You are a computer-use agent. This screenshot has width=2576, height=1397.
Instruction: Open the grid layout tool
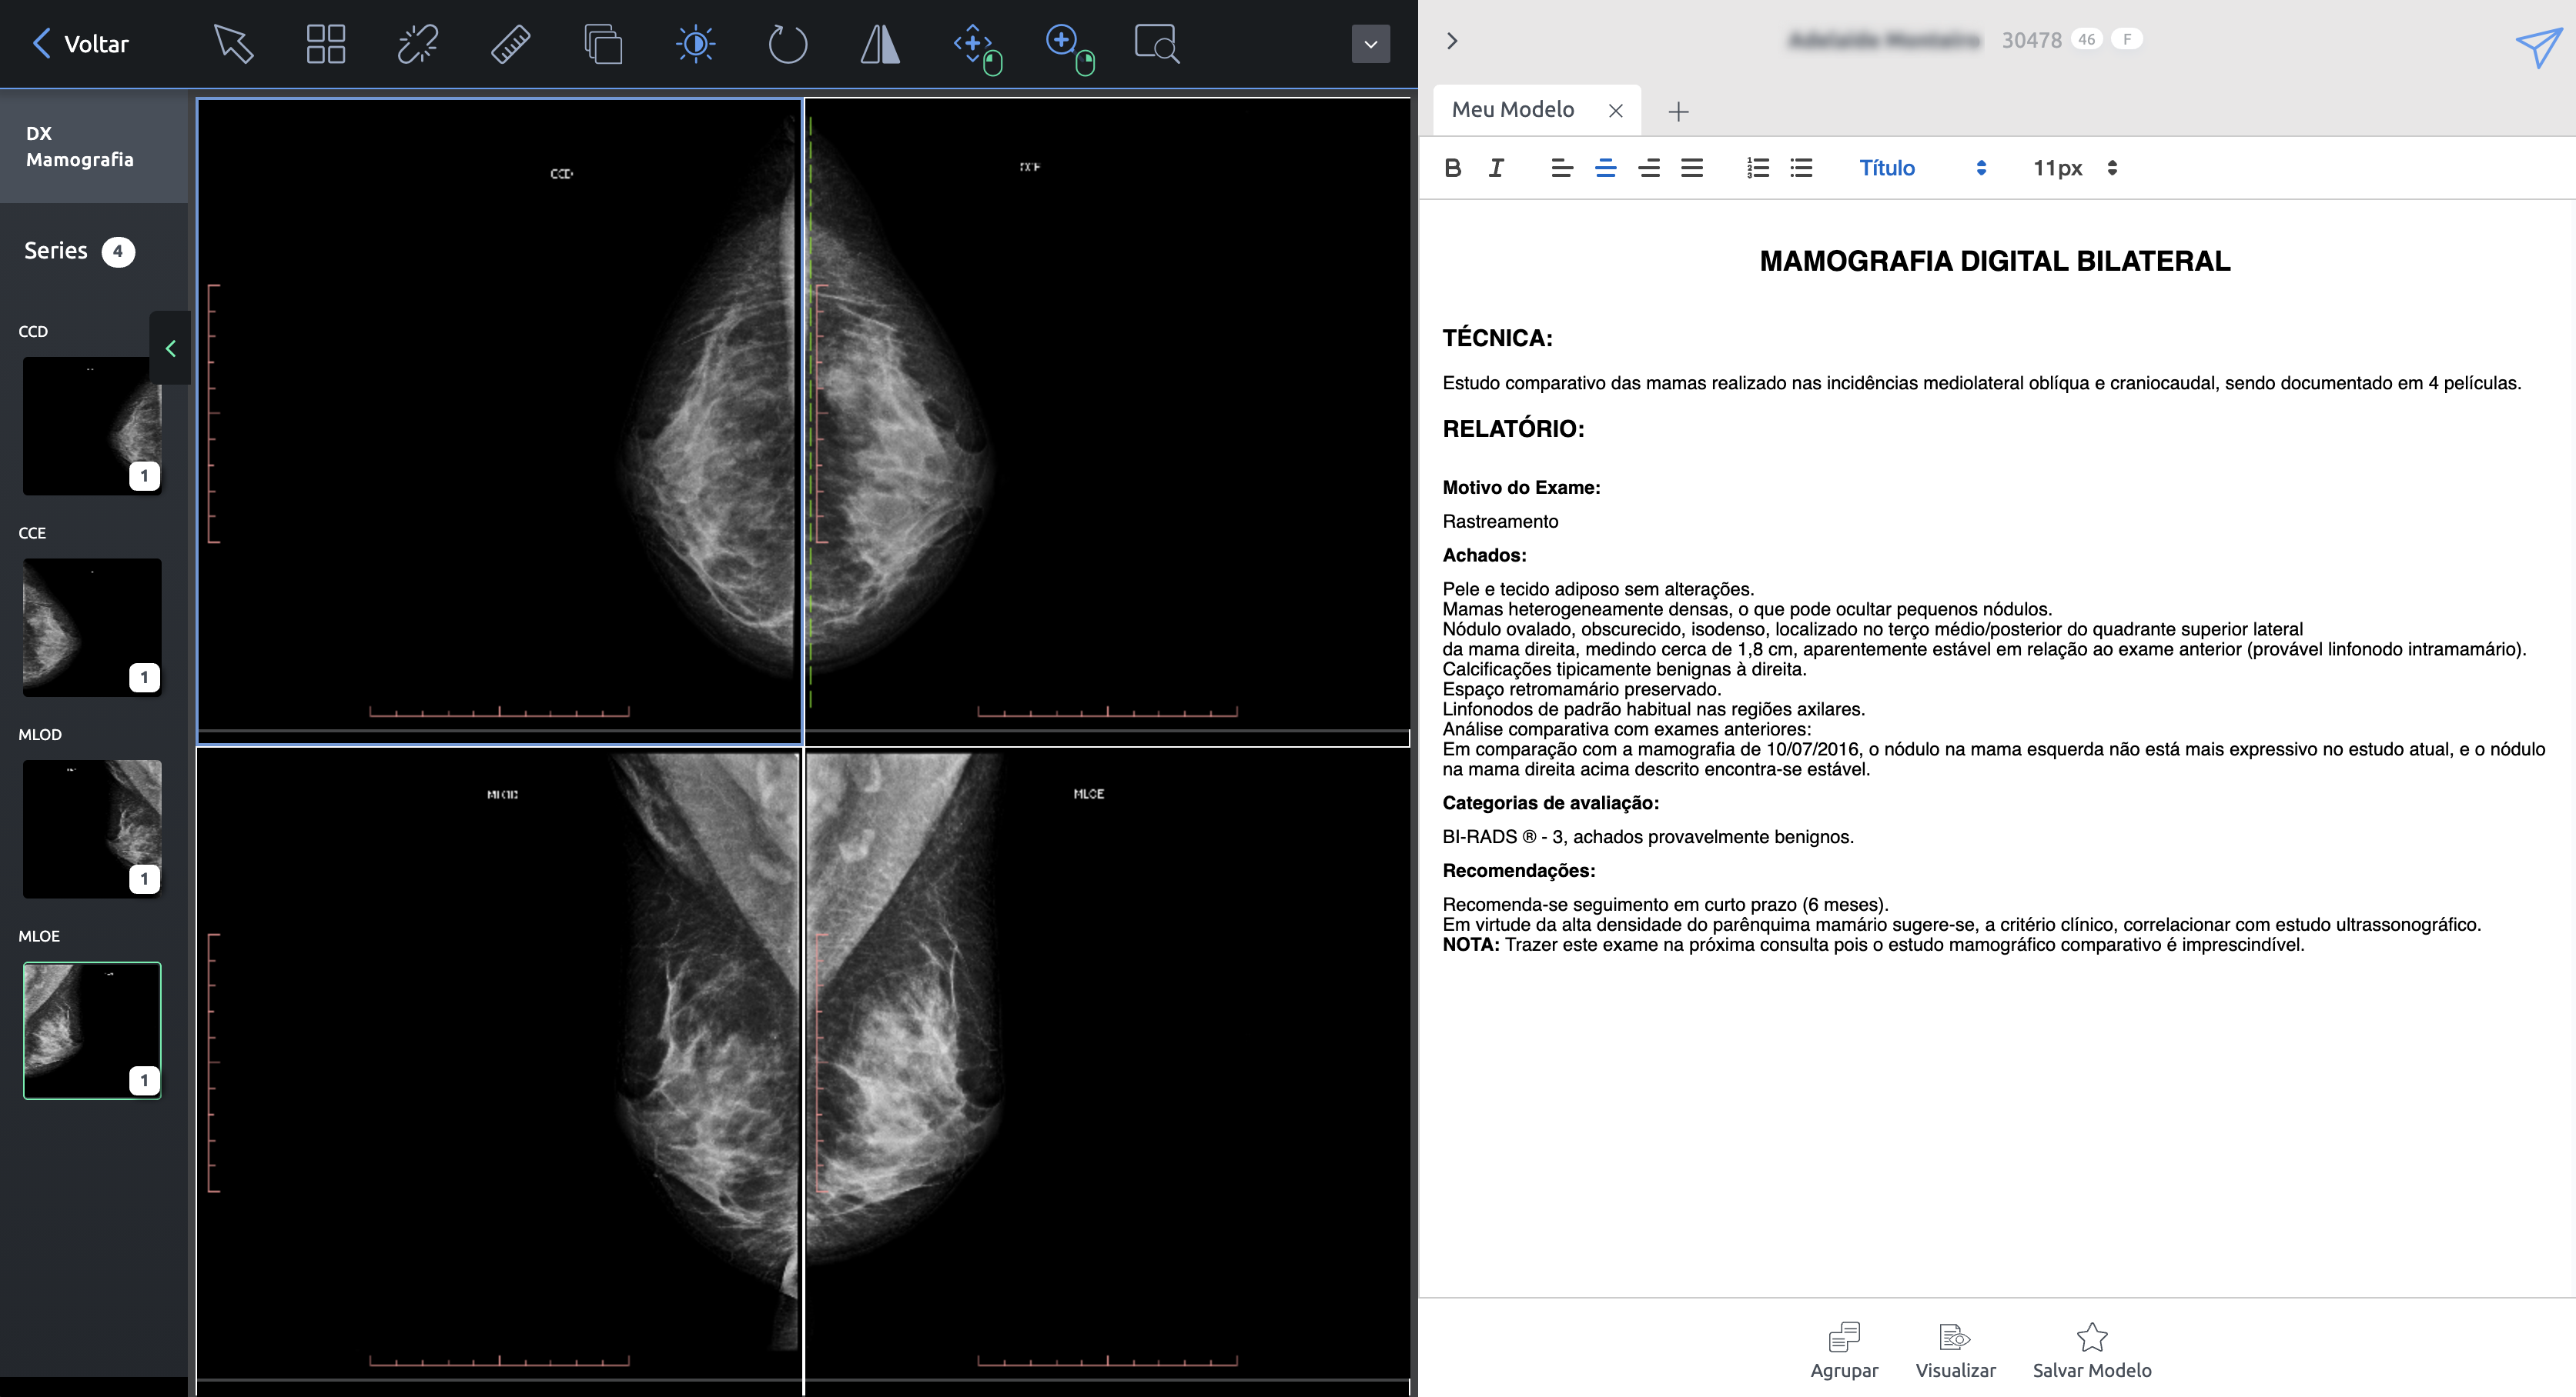point(326,44)
